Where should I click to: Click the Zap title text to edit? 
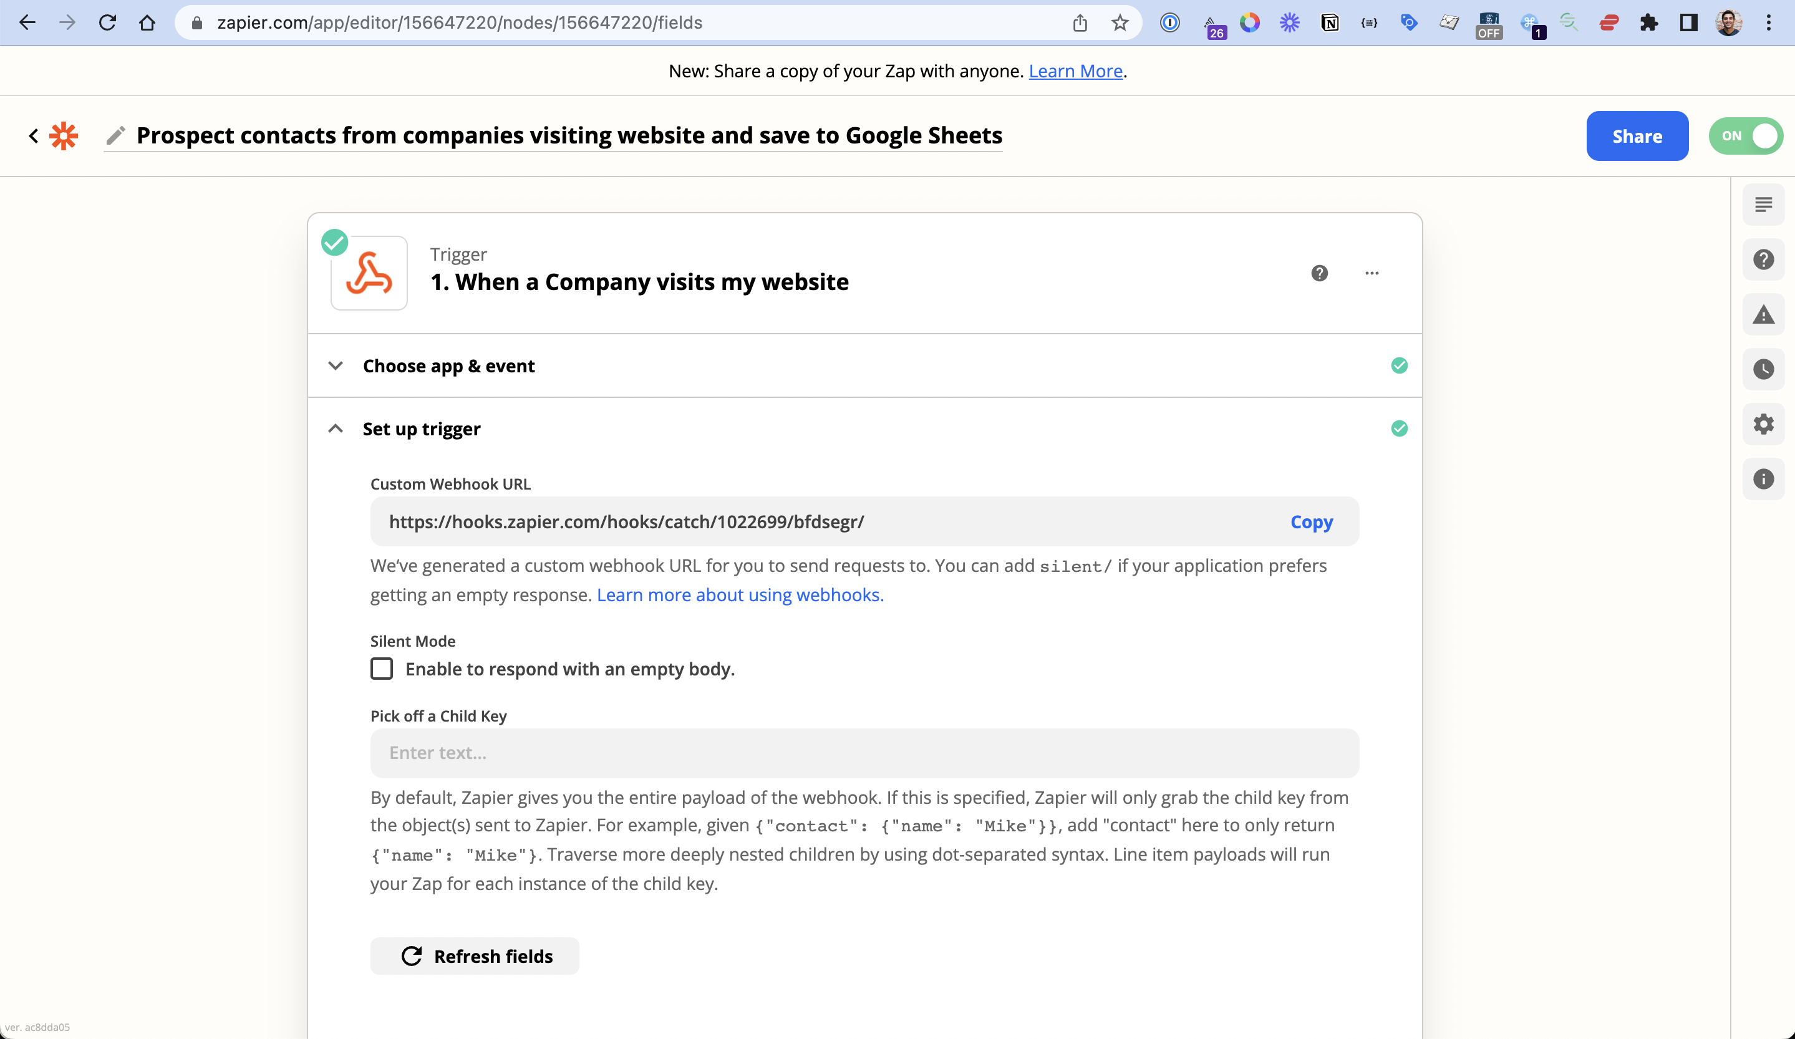pos(569,135)
